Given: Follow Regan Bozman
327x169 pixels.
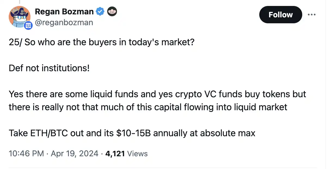Looking at the screenshot, I should (280, 15).
